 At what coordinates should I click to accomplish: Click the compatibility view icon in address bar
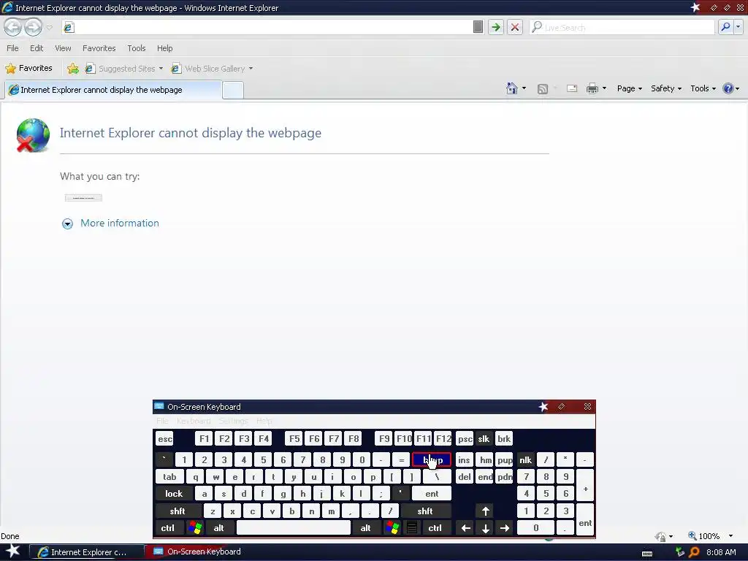click(478, 27)
